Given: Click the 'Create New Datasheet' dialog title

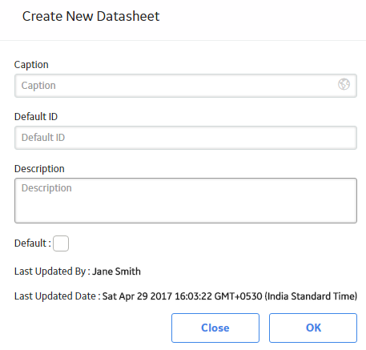Looking at the screenshot, I should (x=90, y=16).
